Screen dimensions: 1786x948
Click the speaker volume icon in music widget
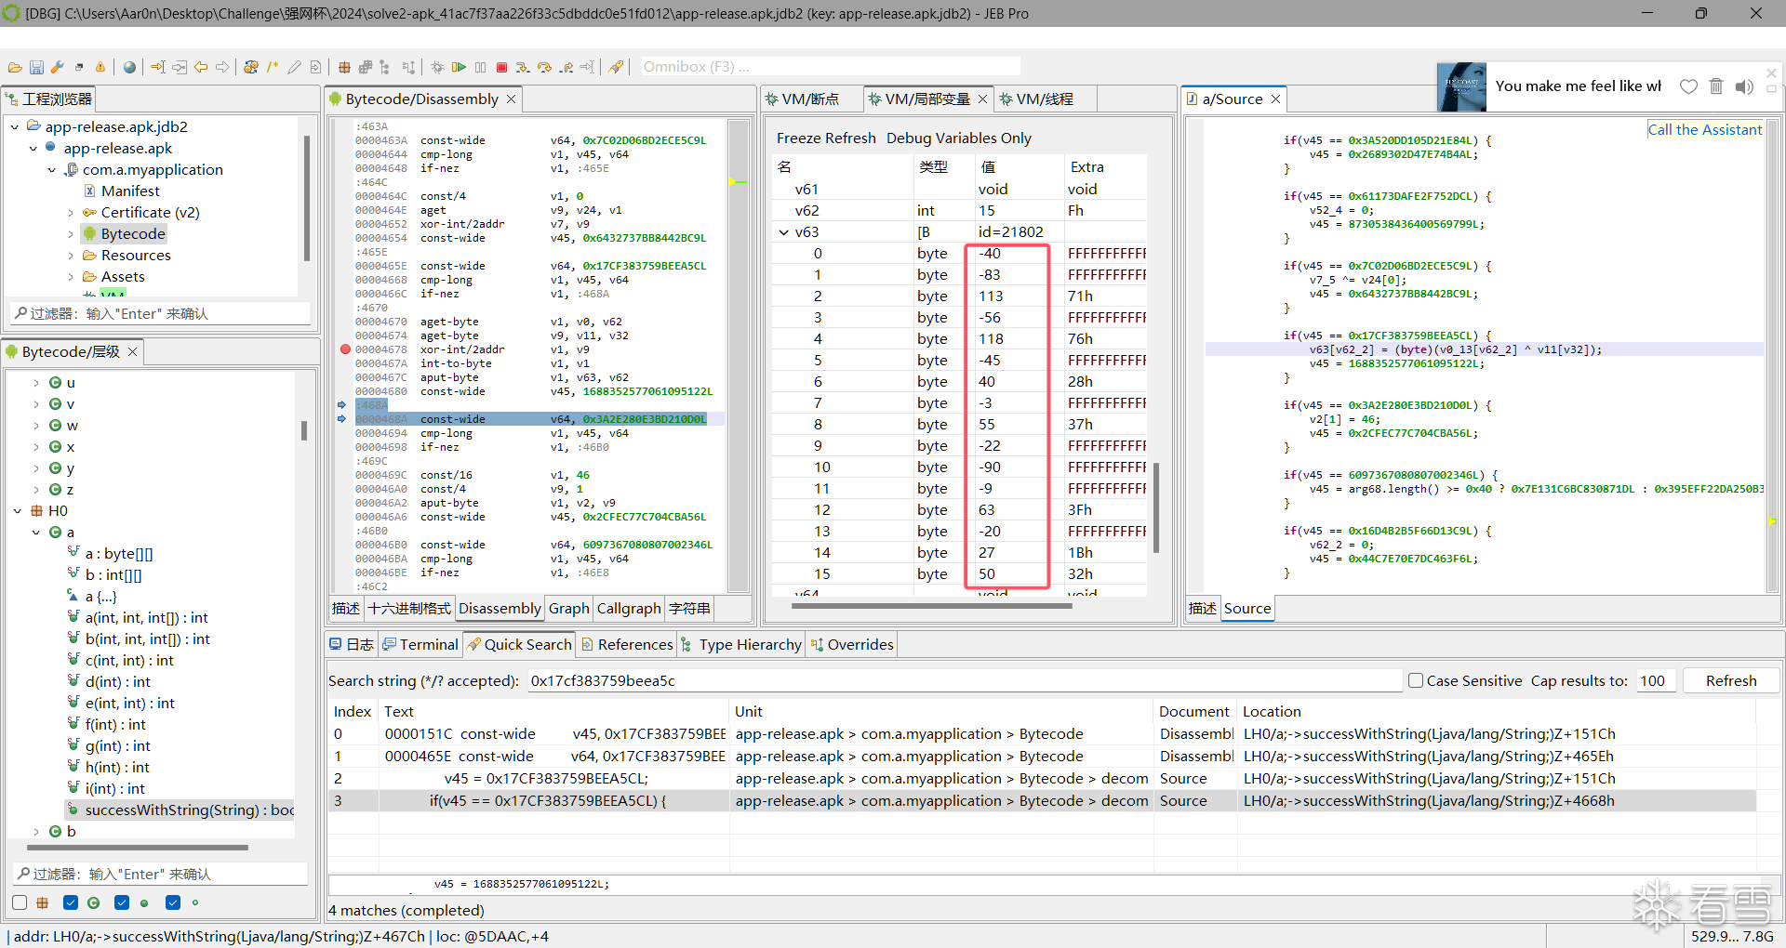1744,86
